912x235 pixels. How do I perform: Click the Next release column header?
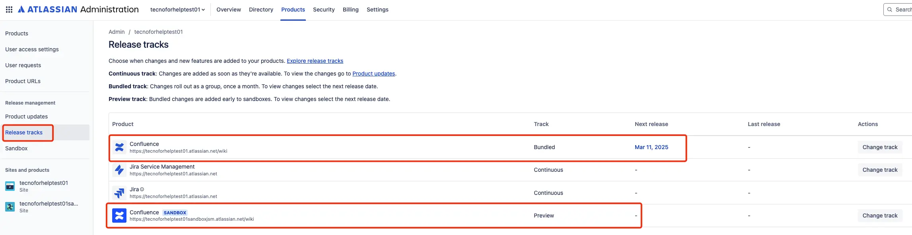(x=651, y=124)
